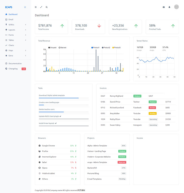Click the hamburger menu icon in top bar
The image size is (184, 193).
coord(36,7)
